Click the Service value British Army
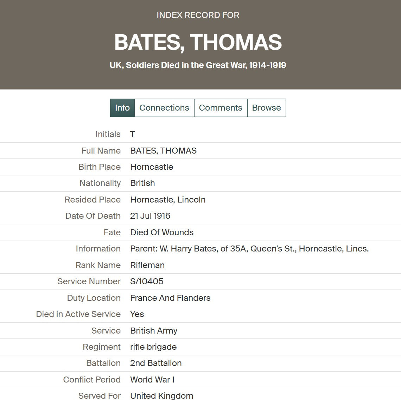The image size is (401, 404). click(154, 331)
